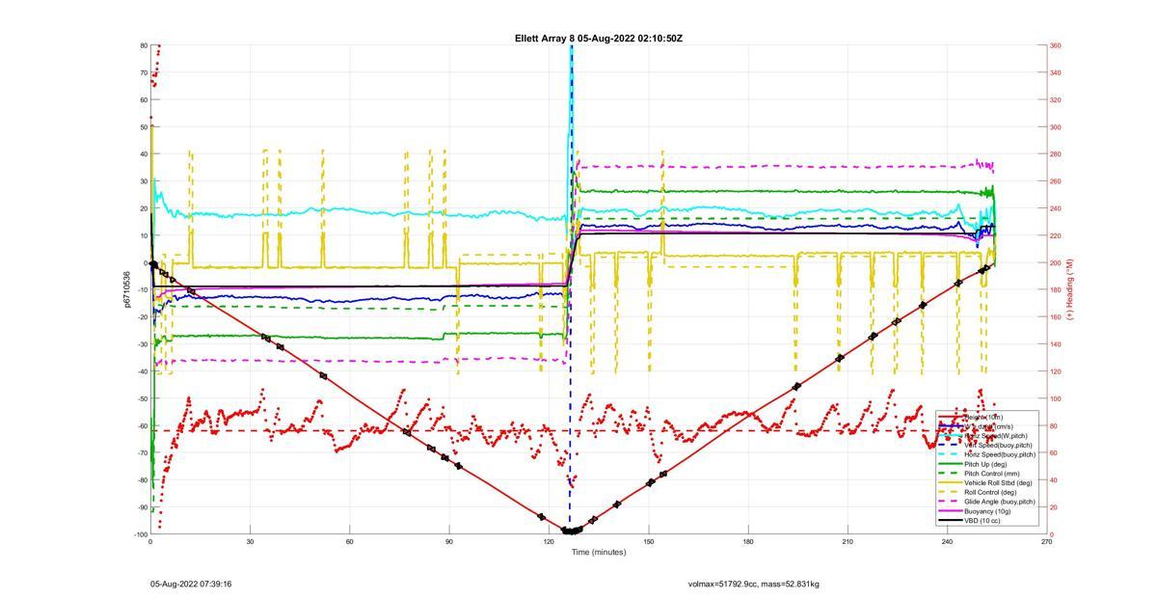Click x-axis tick label '30'
Image resolution: width=1157 pixels, height=600 pixels.
250,542
